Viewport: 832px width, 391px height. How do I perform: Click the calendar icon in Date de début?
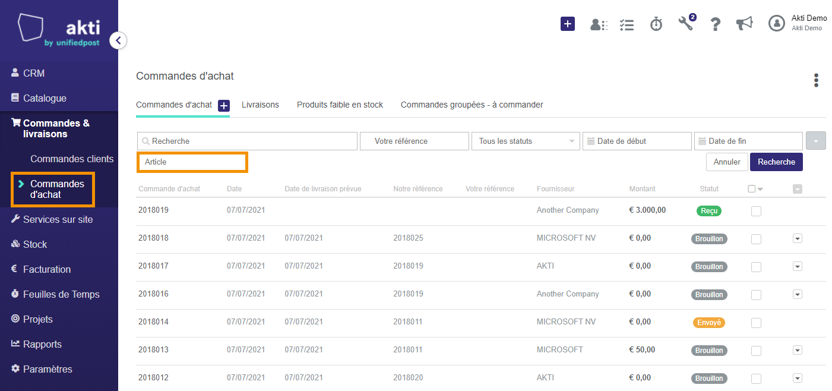(x=591, y=141)
